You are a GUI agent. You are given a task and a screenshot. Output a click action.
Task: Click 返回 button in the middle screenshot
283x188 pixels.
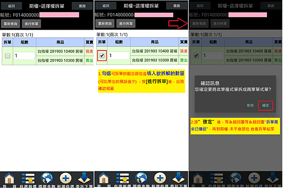106,6
